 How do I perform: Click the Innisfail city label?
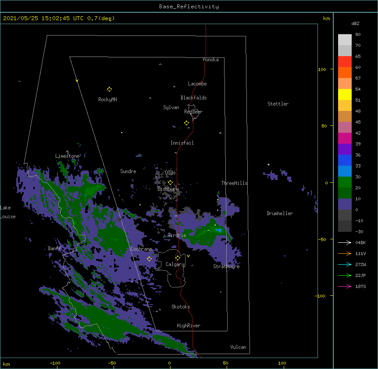click(x=182, y=143)
